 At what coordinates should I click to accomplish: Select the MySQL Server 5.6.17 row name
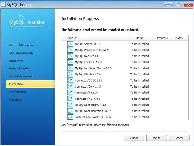87,44
